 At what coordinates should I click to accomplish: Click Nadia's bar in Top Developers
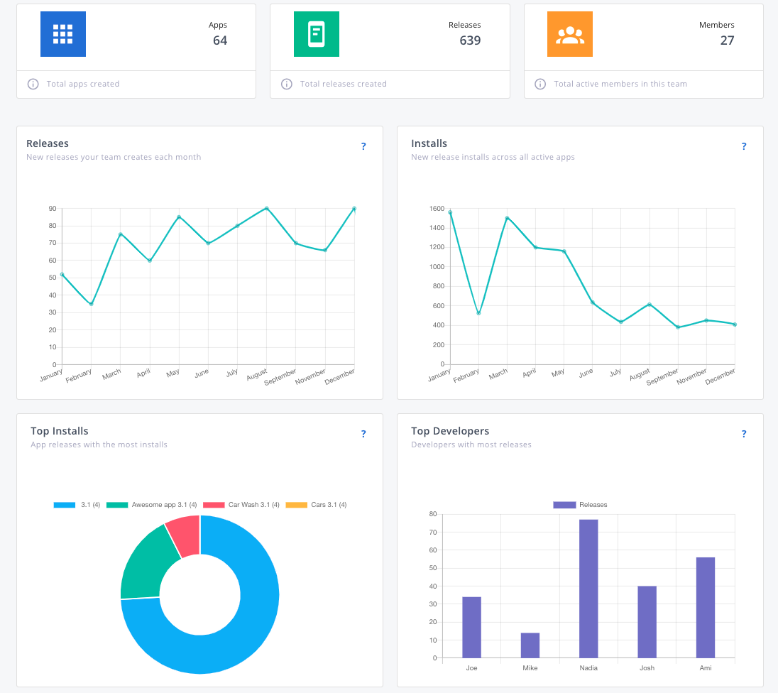tap(588, 589)
